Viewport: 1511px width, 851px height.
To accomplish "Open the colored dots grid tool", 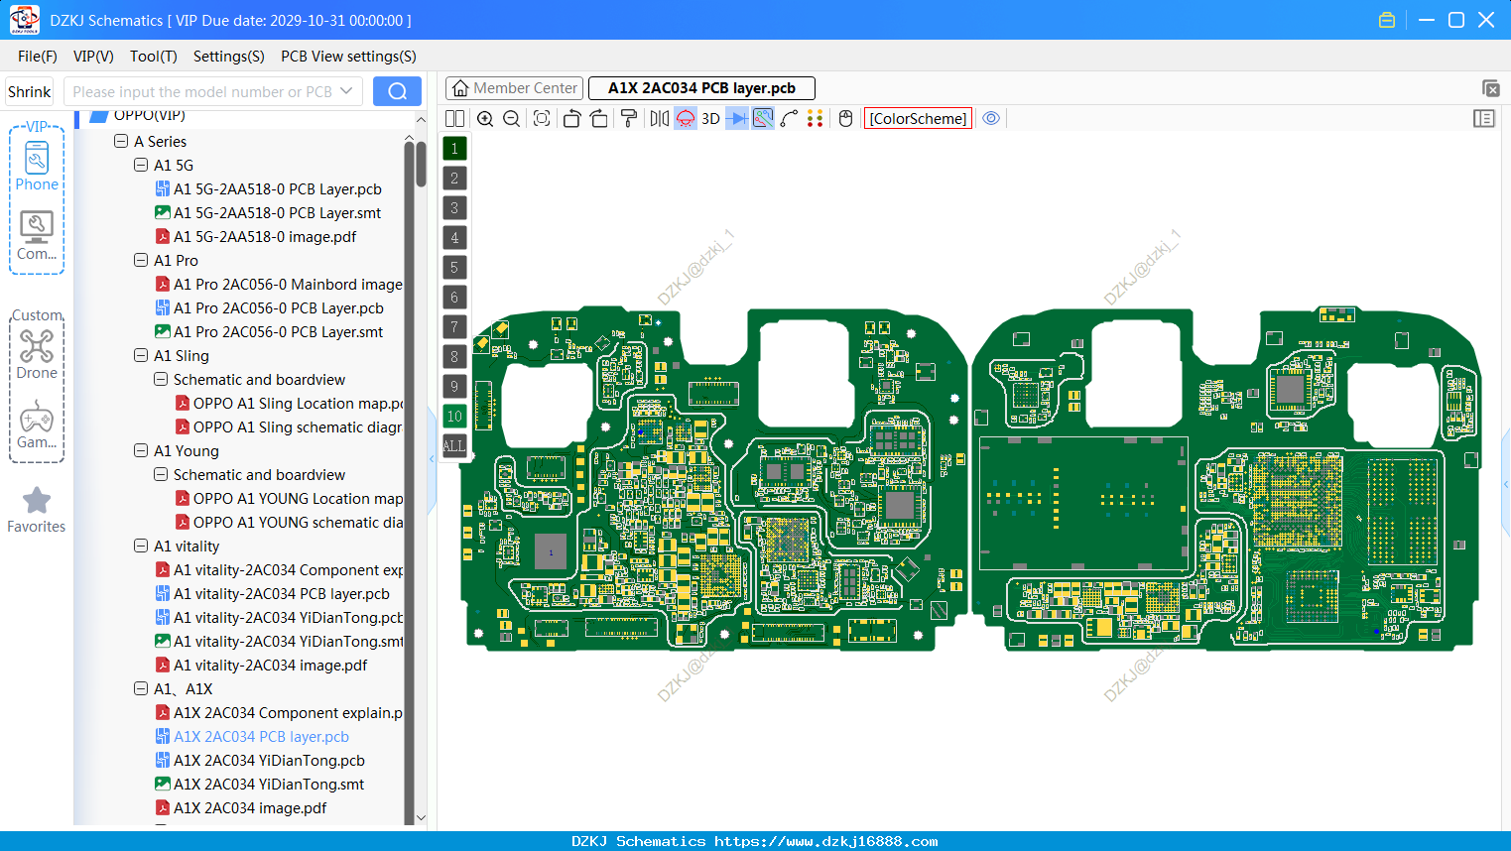I will (x=815, y=118).
